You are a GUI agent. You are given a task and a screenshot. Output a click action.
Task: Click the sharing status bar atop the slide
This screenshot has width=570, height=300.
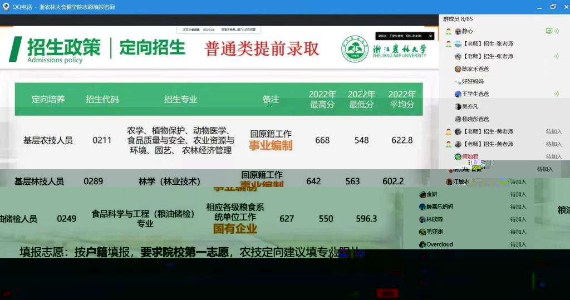218,29
